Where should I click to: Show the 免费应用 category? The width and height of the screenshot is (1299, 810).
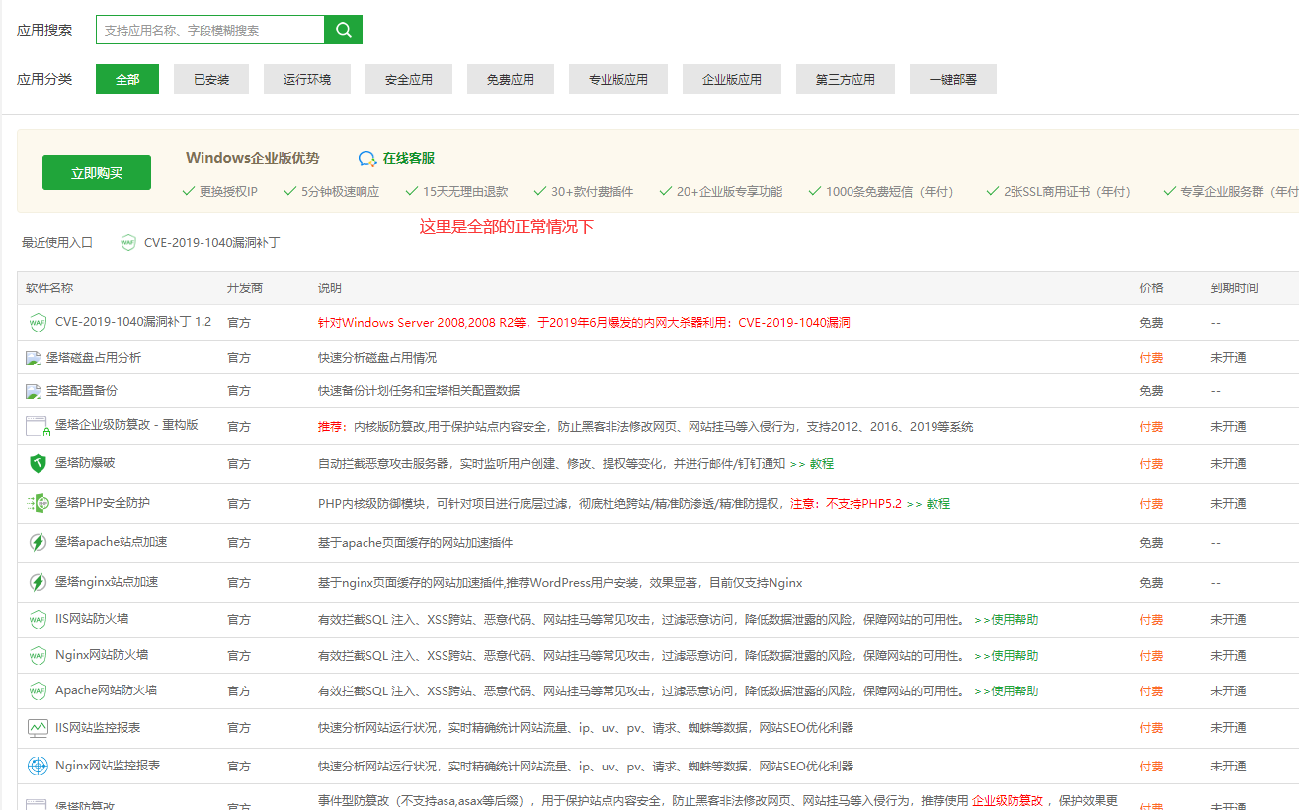click(x=511, y=79)
